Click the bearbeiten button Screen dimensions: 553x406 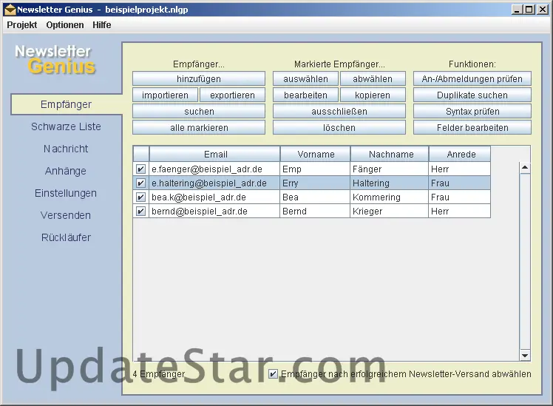306,95
